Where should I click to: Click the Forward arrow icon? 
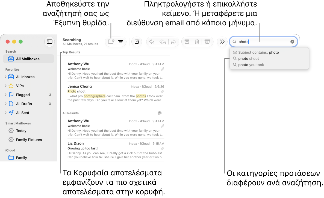coord(173,42)
